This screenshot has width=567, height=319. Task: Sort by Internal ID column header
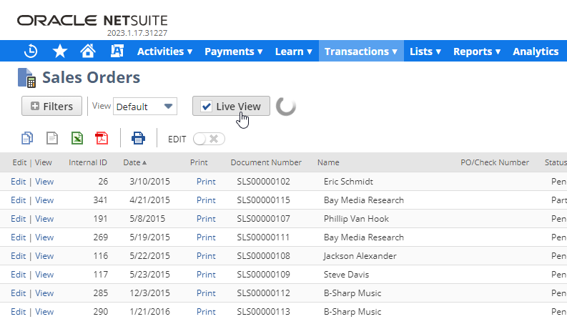(x=88, y=162)
